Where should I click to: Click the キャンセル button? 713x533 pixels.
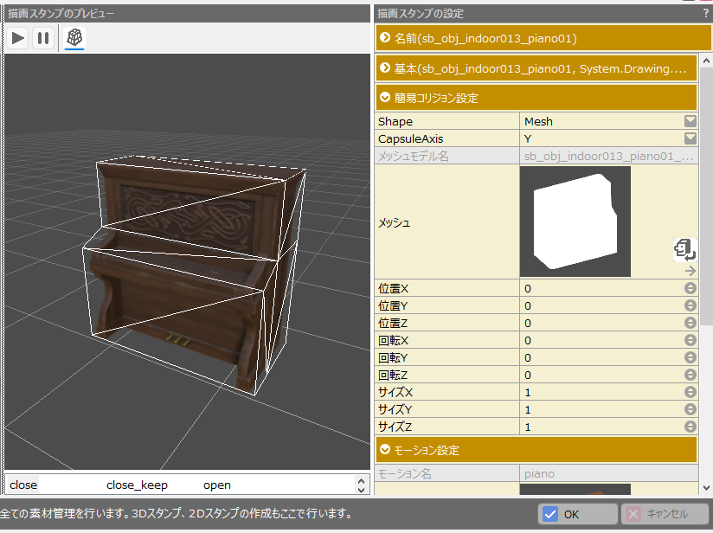(664, 514)
